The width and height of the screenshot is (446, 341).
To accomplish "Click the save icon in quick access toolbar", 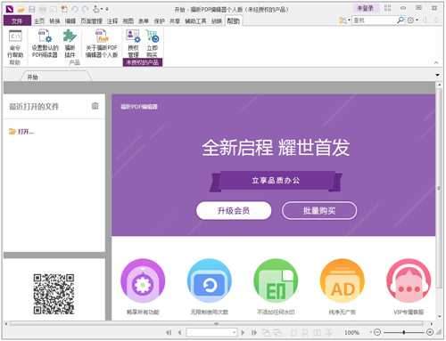I will (x=32, y=10).
